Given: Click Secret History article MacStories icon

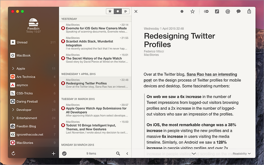Looking at the screenshot, I should [63, 58].
